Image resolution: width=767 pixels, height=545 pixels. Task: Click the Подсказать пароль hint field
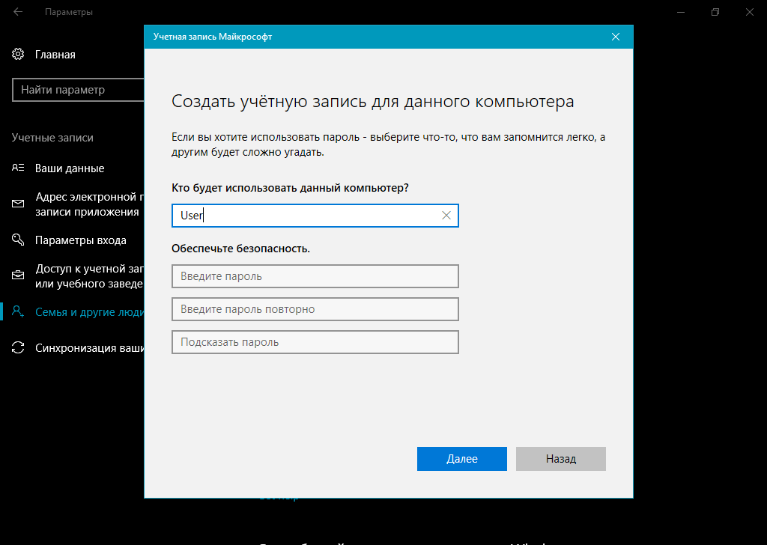[x=315, y=342]
